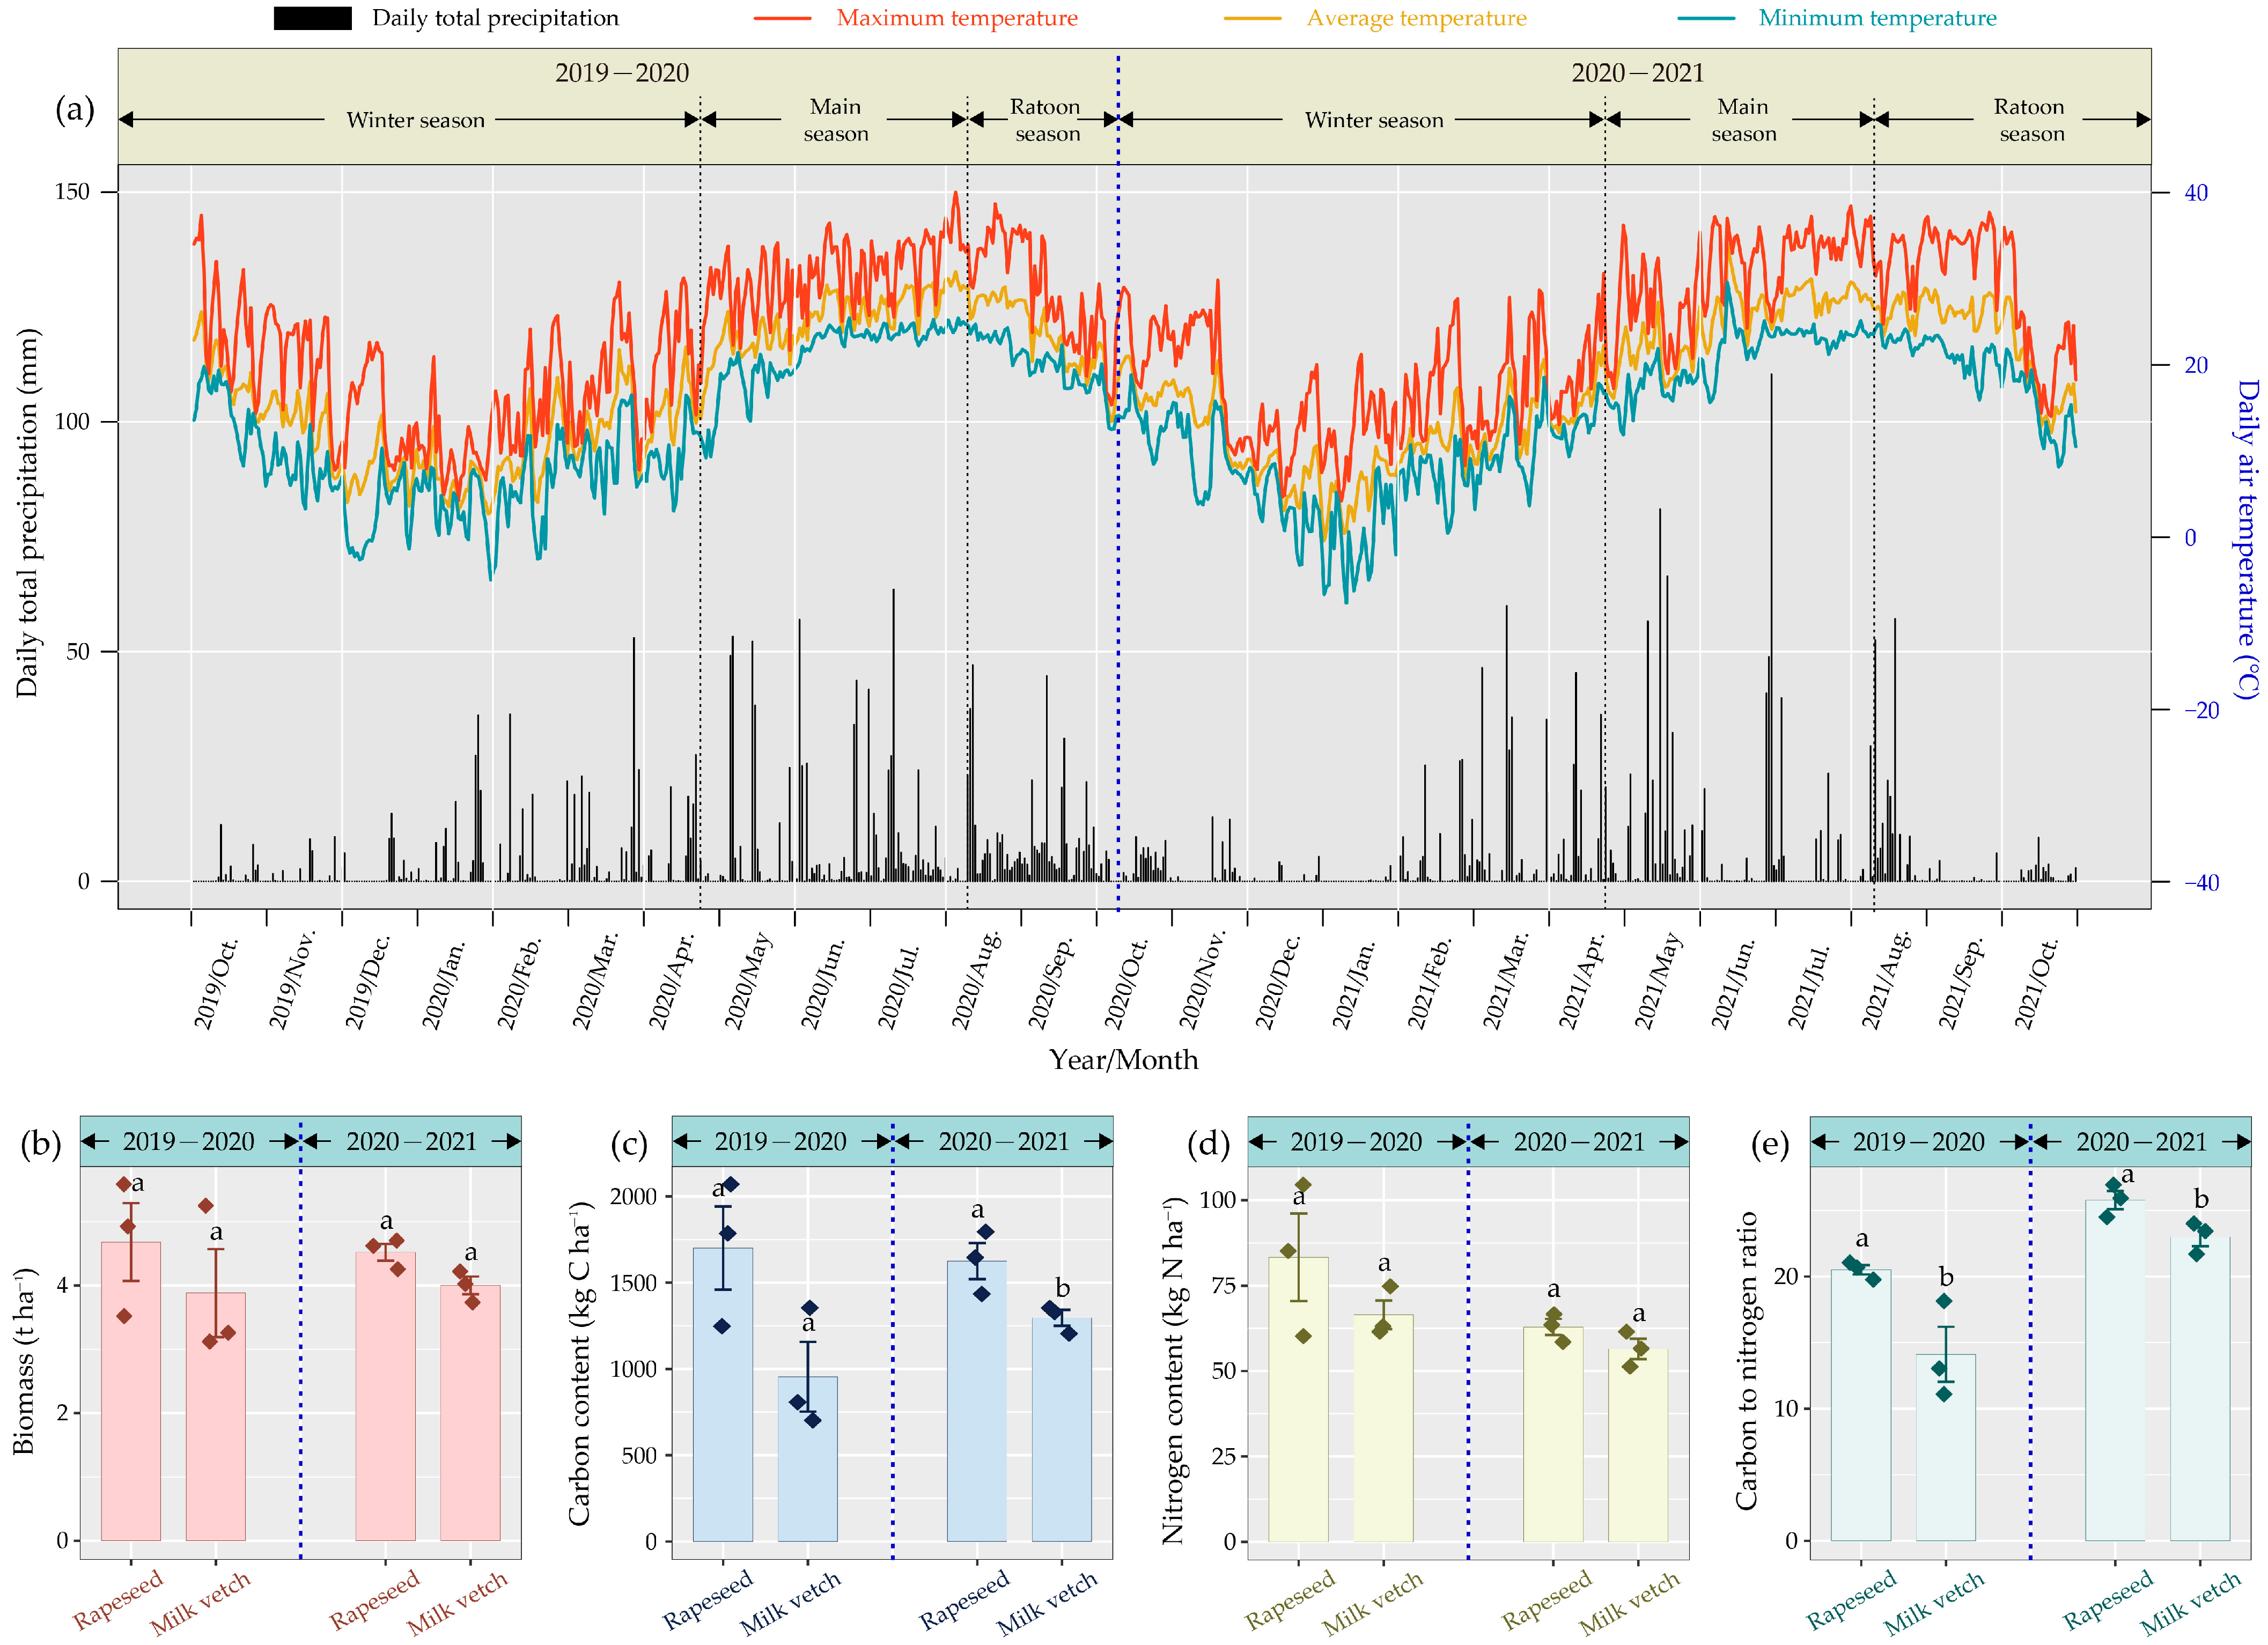
Task: Click the 'Carbon to nitrogen ratio' axis title
Action: click(1746, 1361)
